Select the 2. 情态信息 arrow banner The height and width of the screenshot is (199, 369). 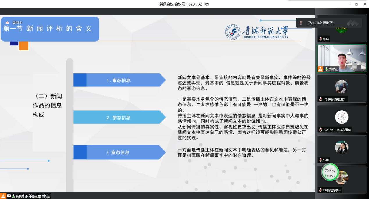(119, 118)
